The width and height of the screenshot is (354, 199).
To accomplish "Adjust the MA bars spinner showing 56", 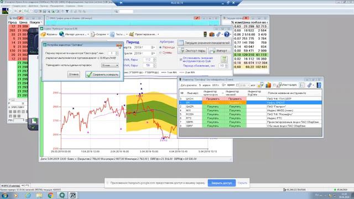I will click(x=155, y=65).
